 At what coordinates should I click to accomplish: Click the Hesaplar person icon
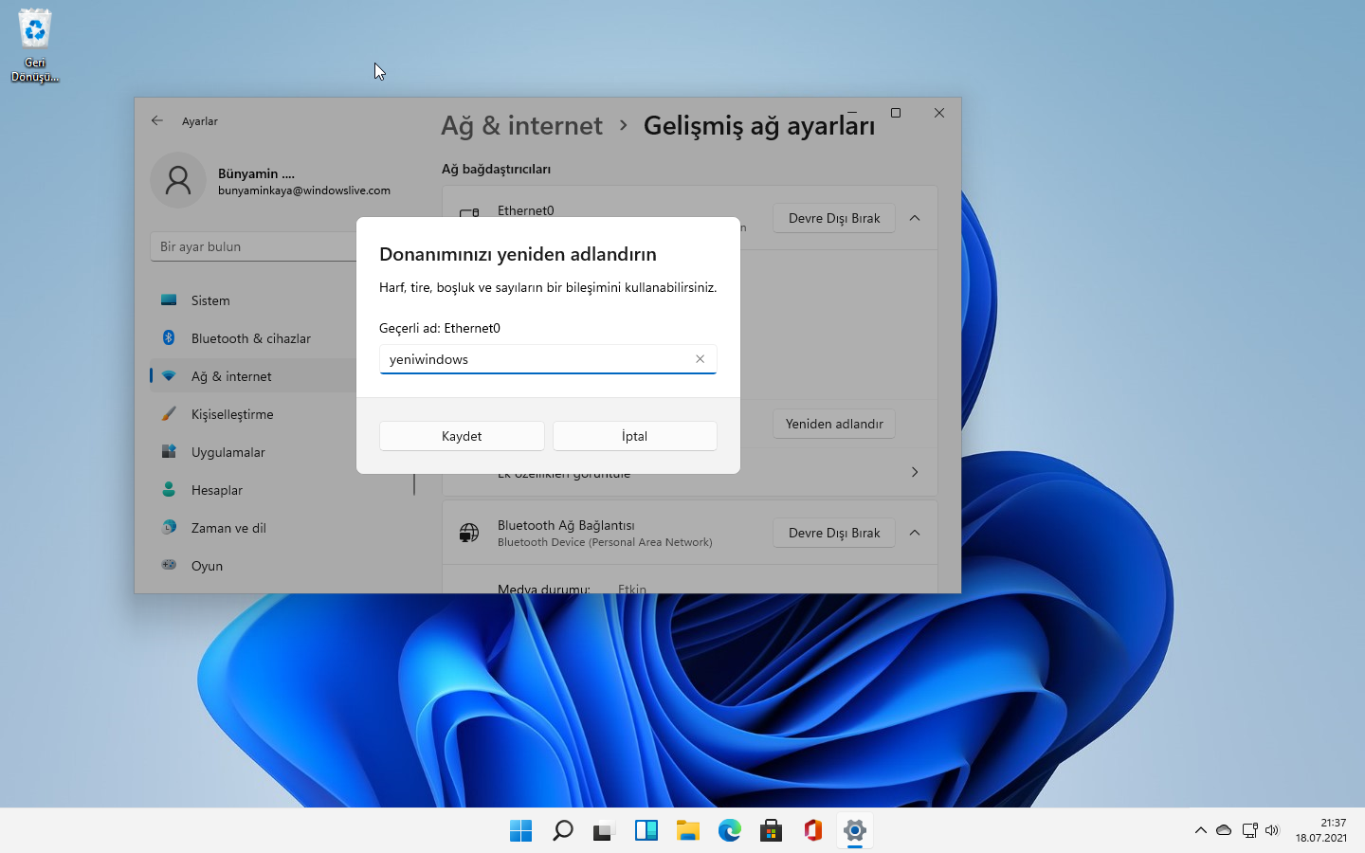[169, 489]
